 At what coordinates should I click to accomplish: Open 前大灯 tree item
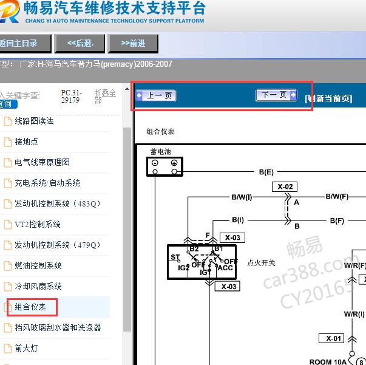[26, 348]
